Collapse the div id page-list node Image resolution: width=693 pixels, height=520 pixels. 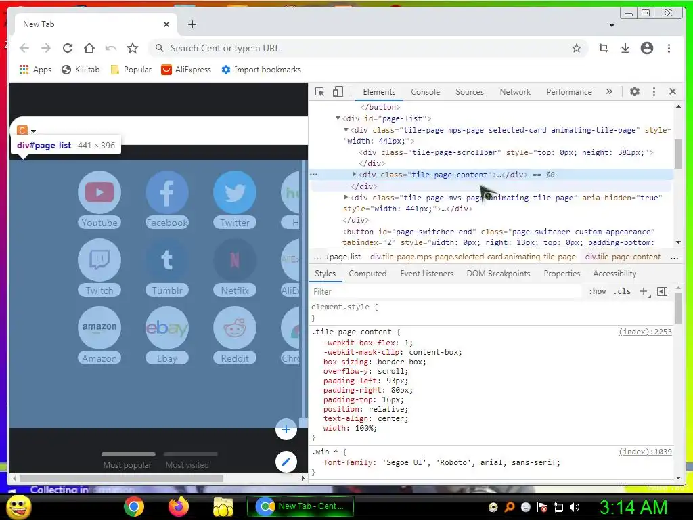tap(338, 118)
